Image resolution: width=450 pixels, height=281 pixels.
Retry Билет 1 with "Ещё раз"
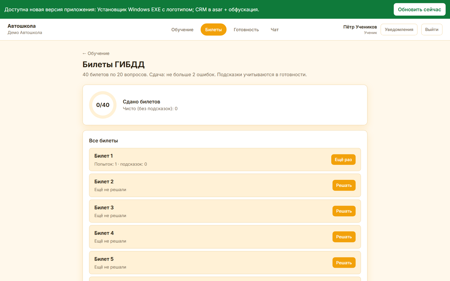[x=343, y=160]
